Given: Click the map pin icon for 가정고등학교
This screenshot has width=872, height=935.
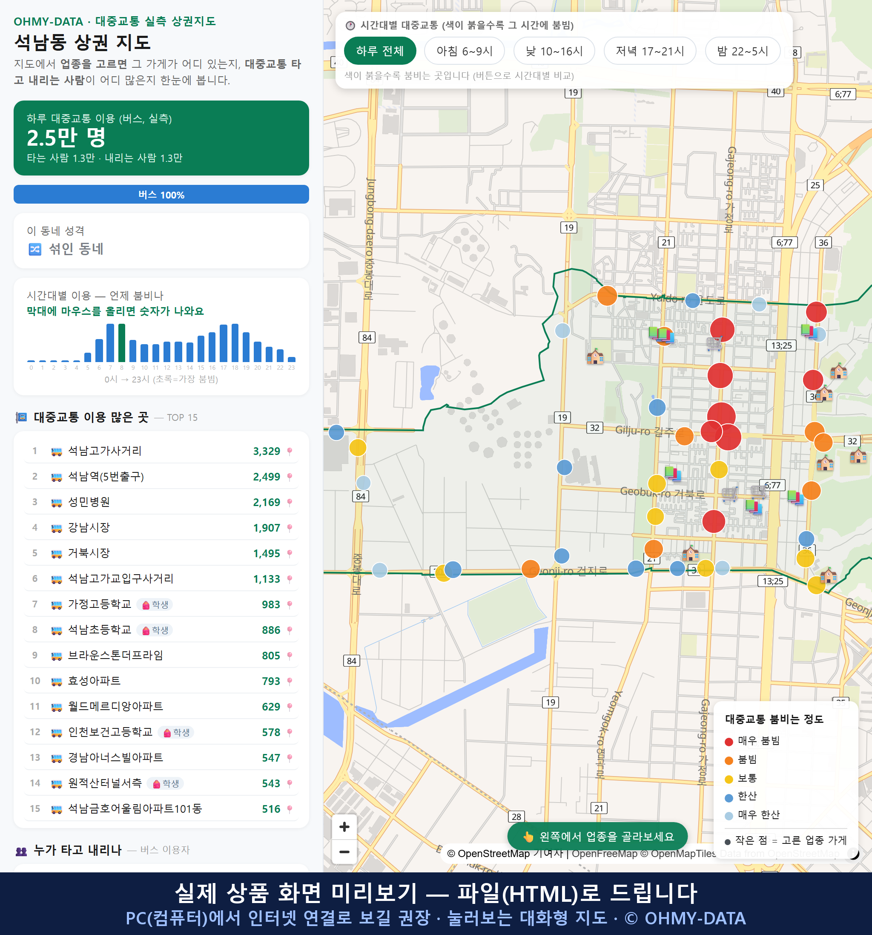Looking at the screenshot, I should pyautogui.click(x=290, y=604).
